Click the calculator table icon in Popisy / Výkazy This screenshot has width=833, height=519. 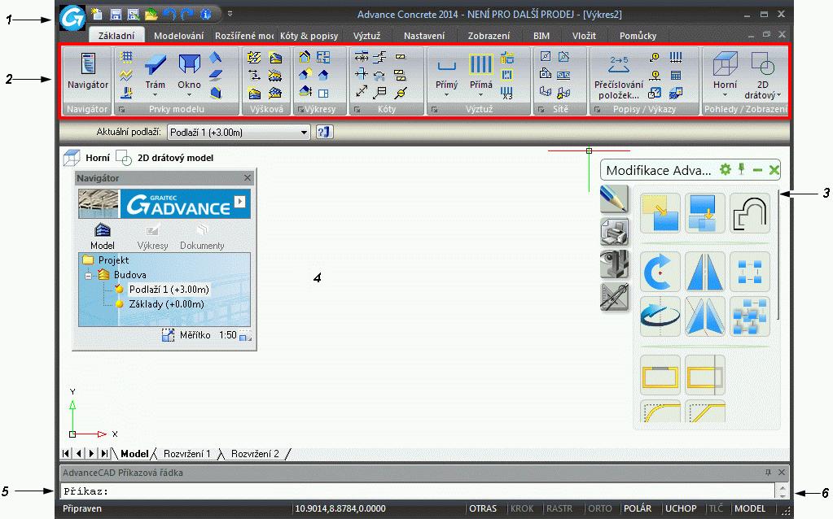pyautogui.click(x=676, y=75)
